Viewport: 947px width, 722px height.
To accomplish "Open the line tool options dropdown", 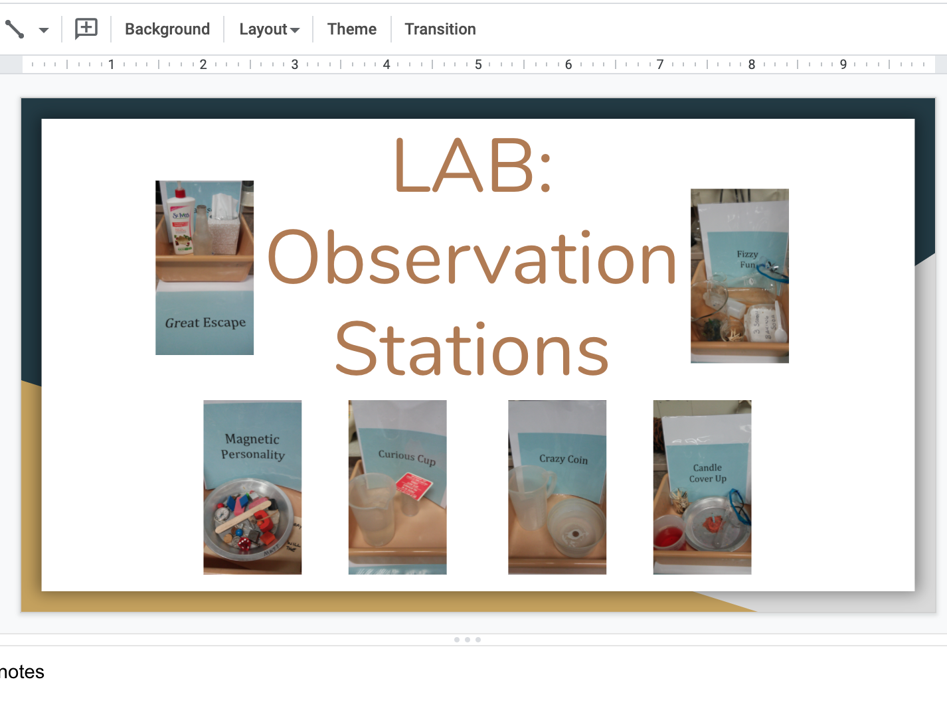I will 43,30.
